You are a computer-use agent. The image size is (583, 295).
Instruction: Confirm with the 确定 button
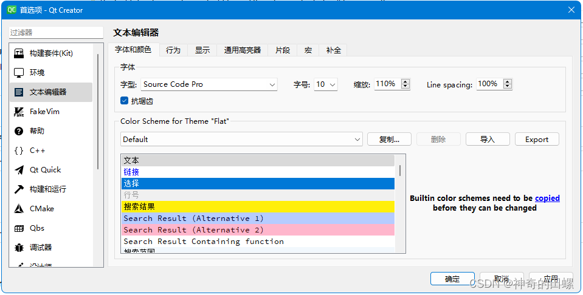452,279
